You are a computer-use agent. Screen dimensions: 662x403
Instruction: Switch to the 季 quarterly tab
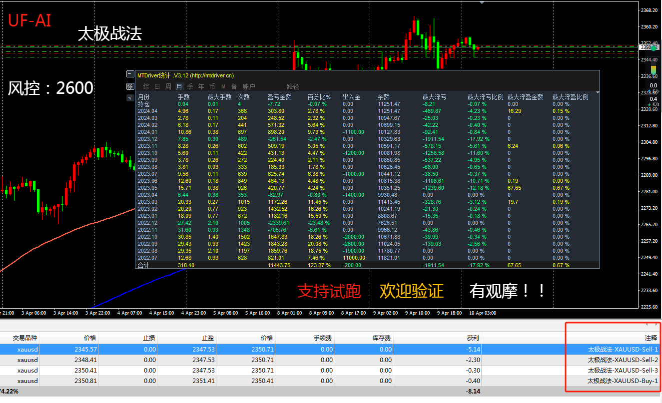[x=190, y=86]
